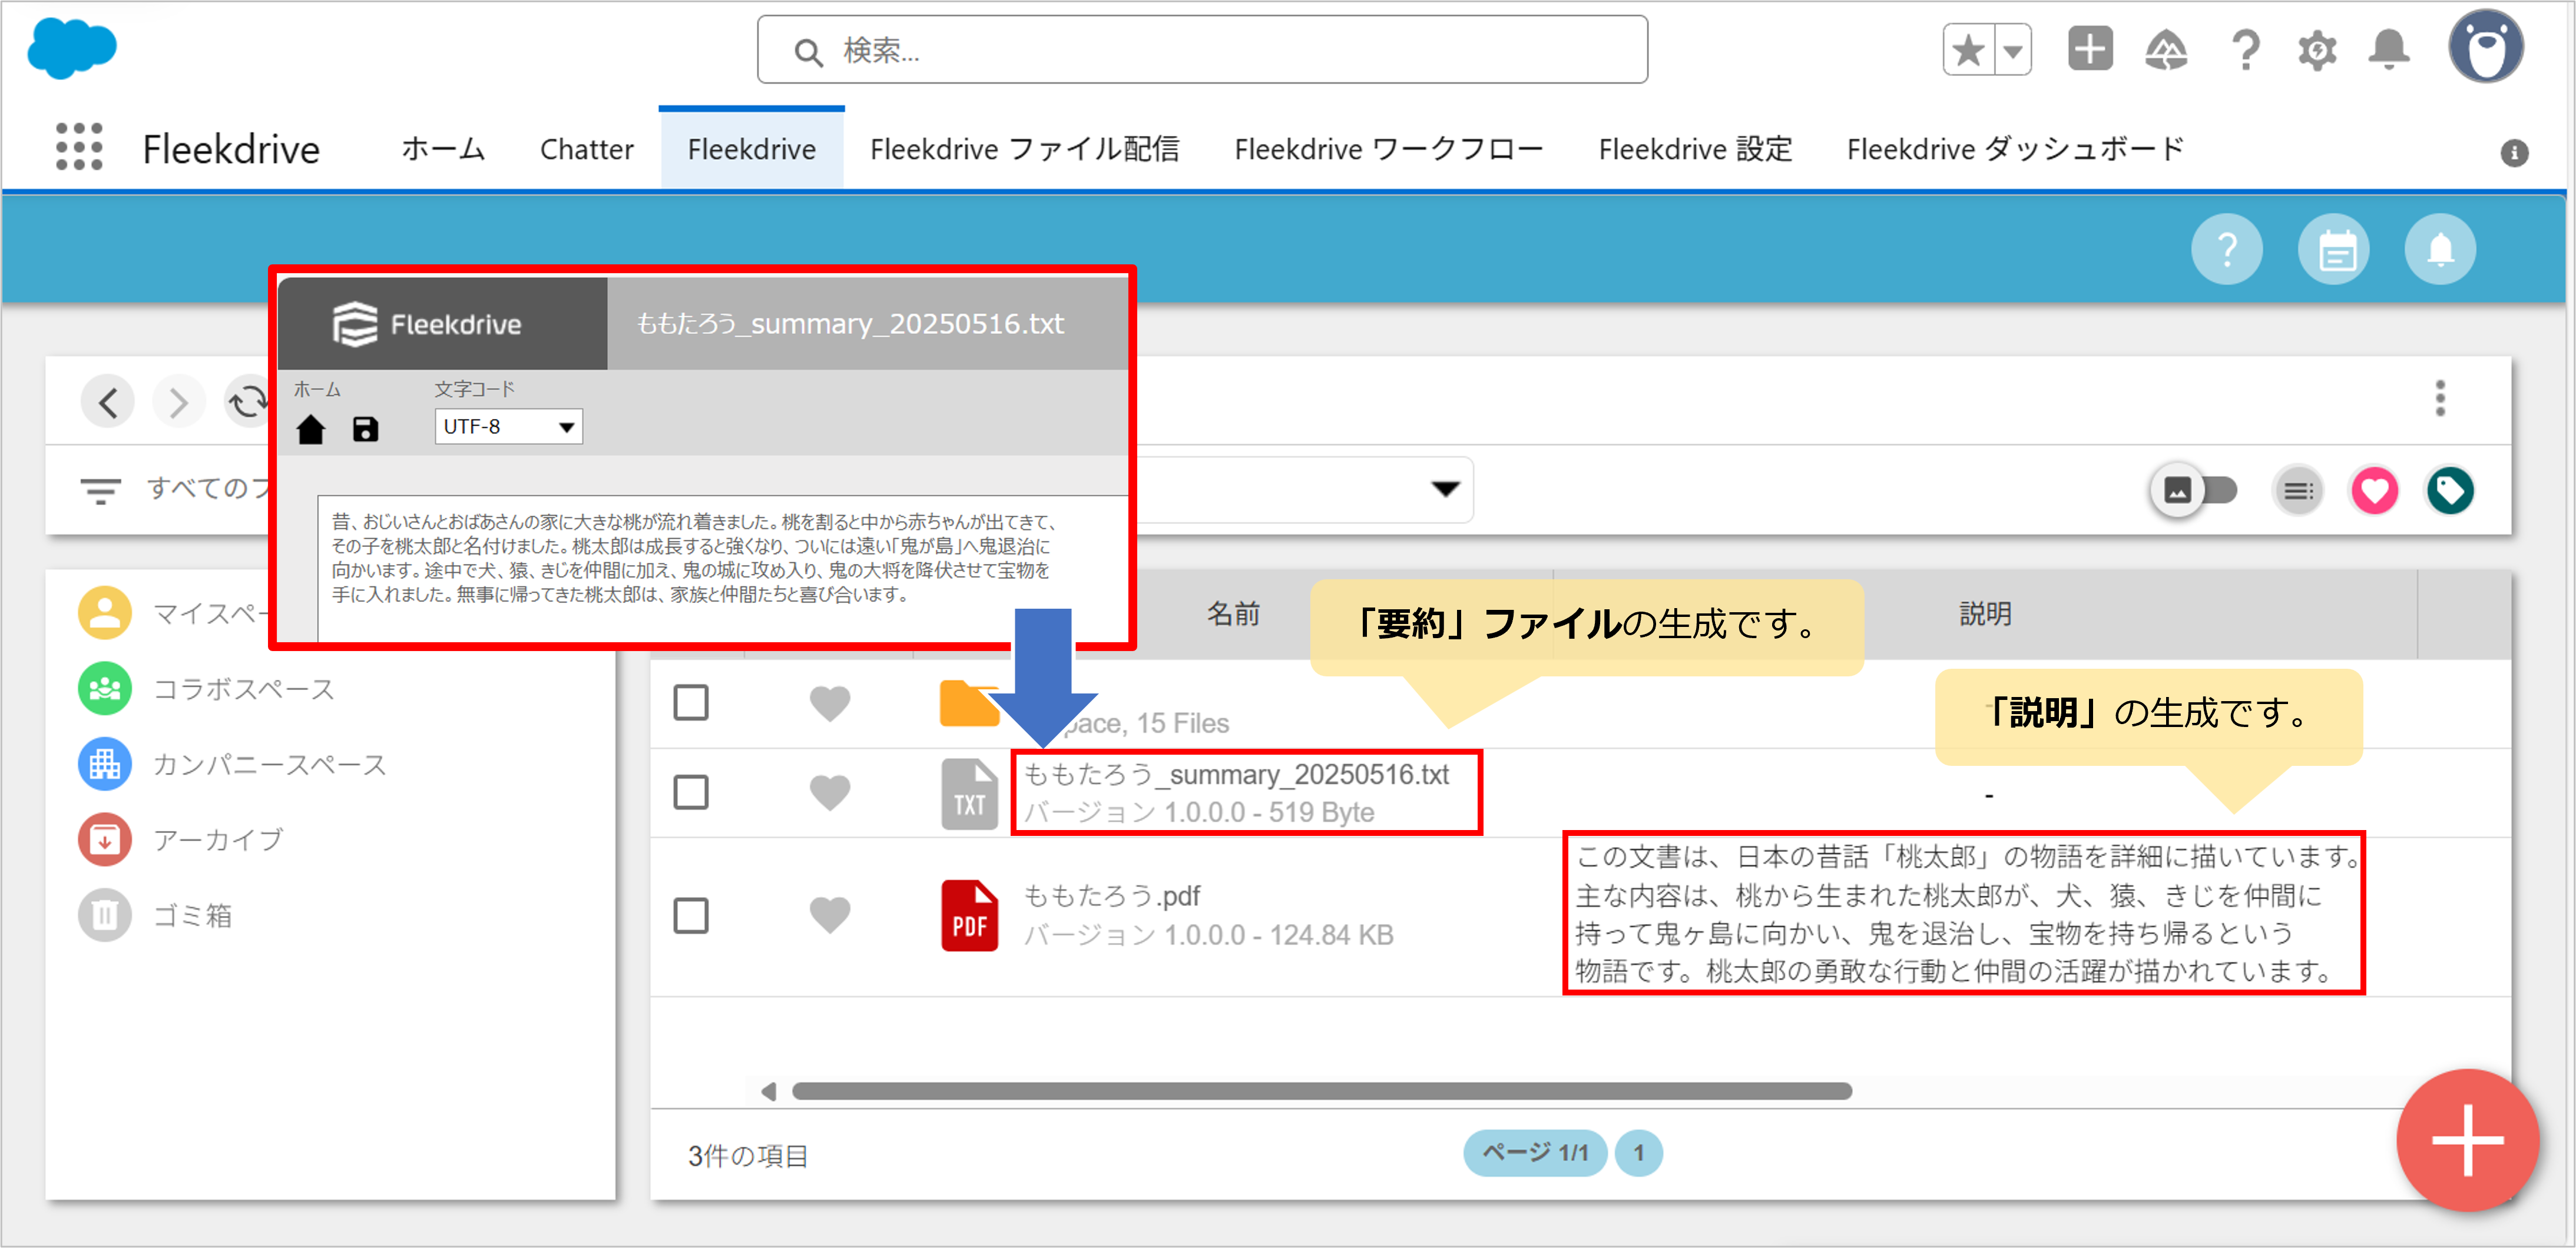Select the Chatter navigation tab

586,149
